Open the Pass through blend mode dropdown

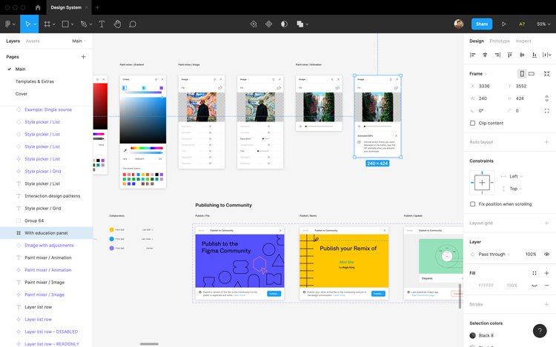(x=494, y=255)
